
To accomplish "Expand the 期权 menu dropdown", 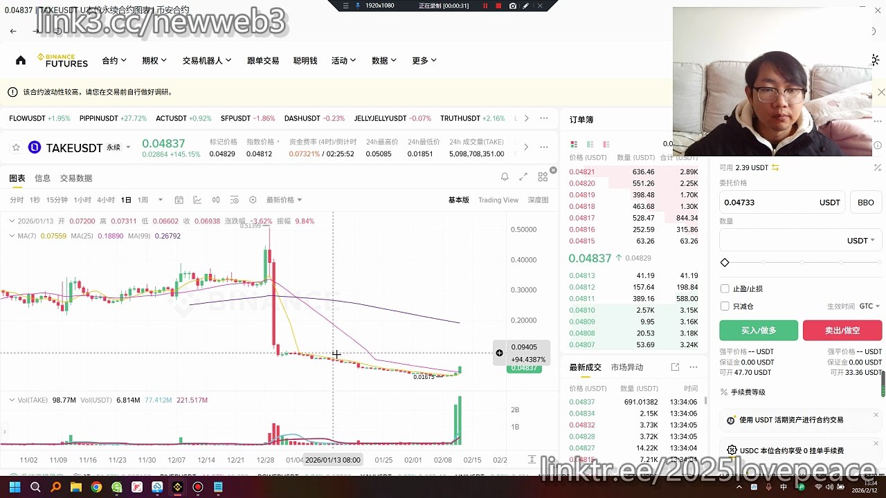I will pos(154,61).
